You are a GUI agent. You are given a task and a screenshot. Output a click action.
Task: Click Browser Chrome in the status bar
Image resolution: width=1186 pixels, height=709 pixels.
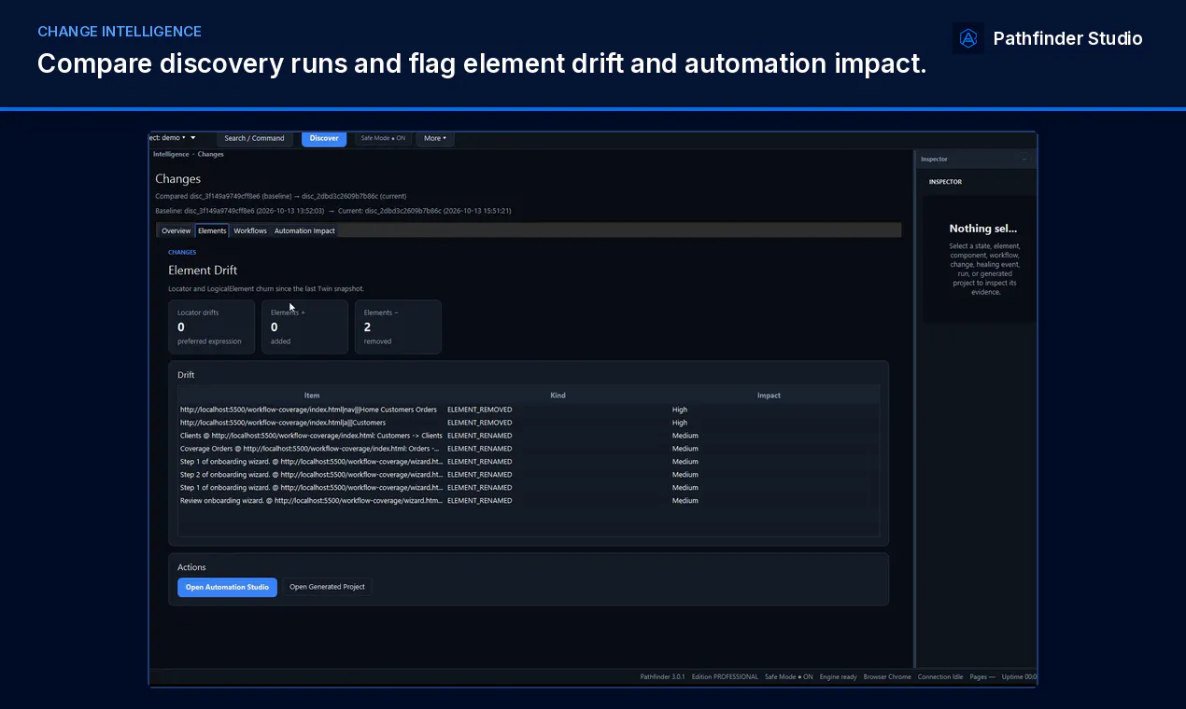(x=887, y=677)
